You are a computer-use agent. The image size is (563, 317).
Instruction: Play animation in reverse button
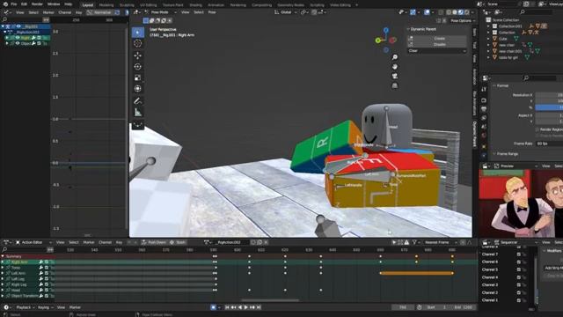coord(240,307)
